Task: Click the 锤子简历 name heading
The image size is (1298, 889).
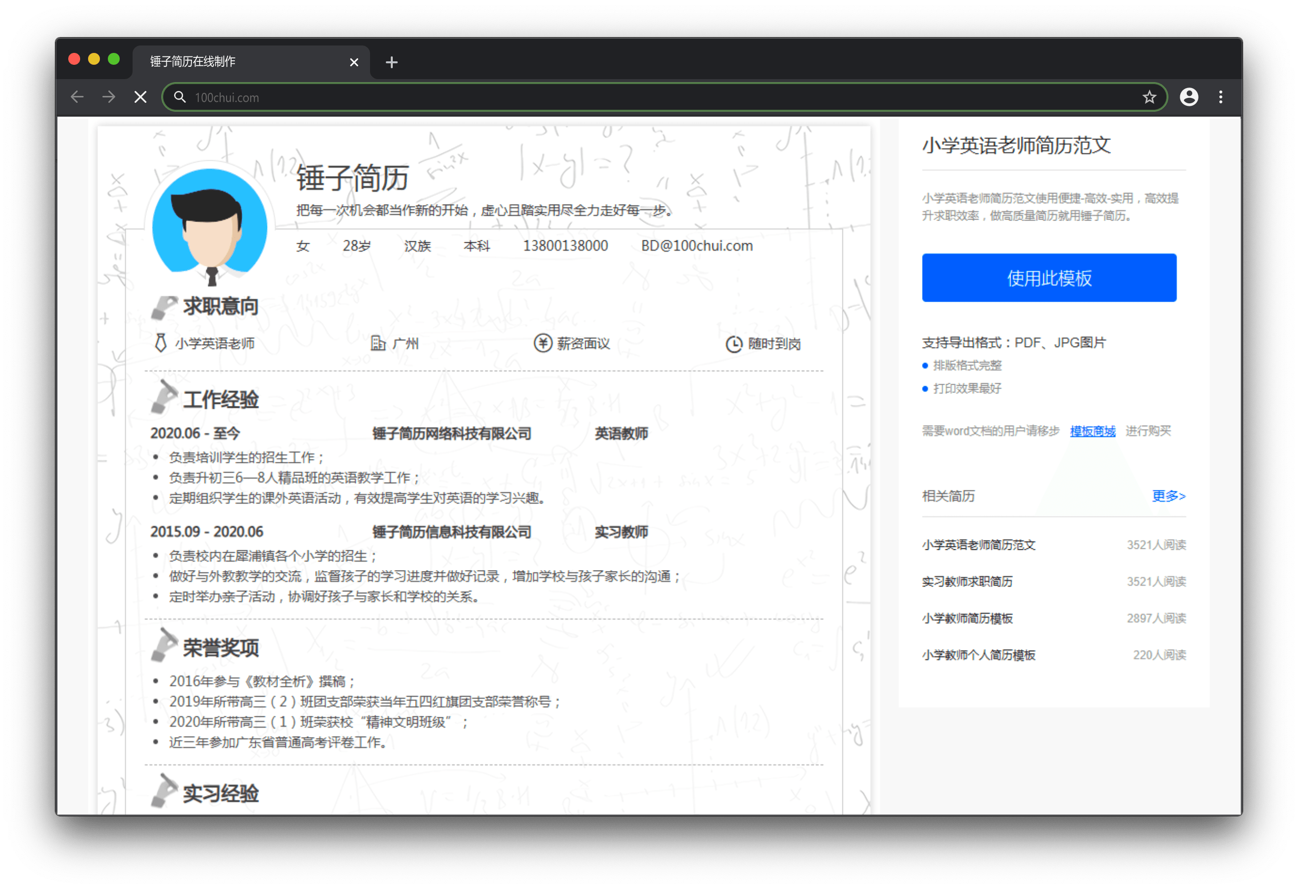Action: [x=352, y=178]
